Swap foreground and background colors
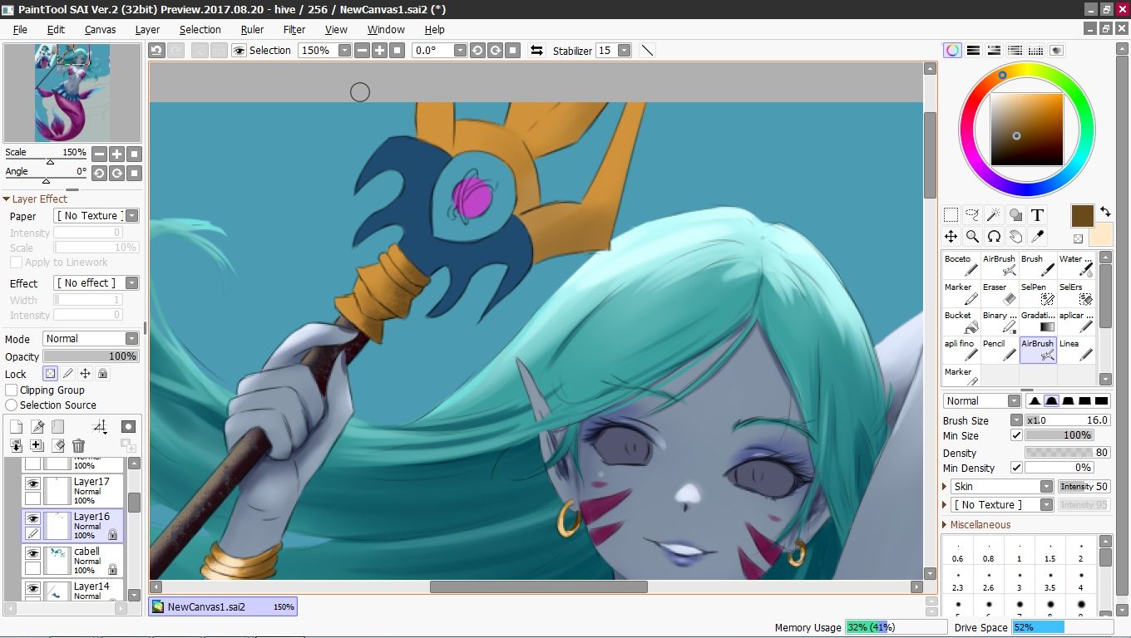The height and width of the screenshot is (638, 1131). [x=1105, y=212]
